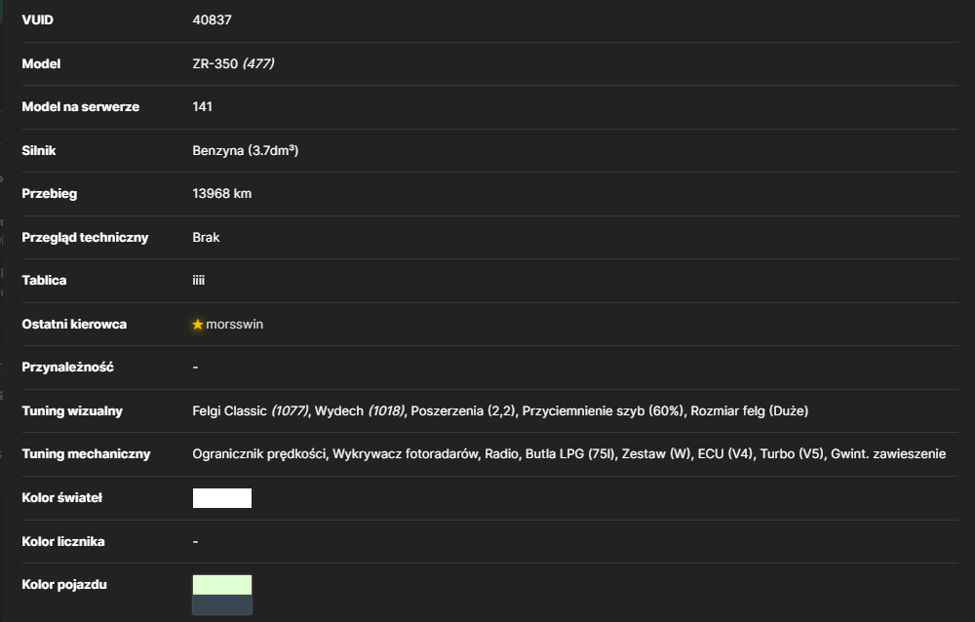
Task: Select the ZR-350 model name
Action: pos(215,63)
